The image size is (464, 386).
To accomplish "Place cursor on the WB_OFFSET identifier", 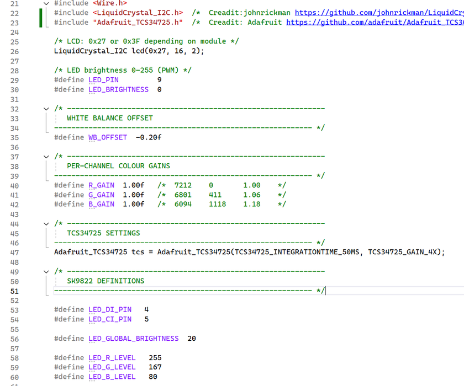I will coord(108,137).
